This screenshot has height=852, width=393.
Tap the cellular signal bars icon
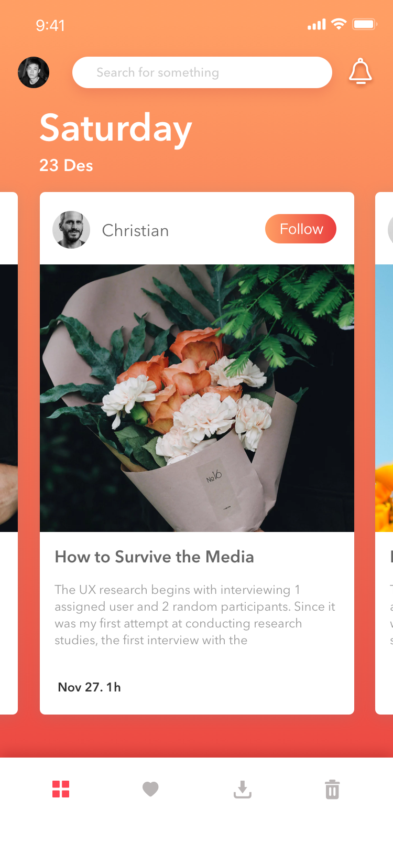316,25
